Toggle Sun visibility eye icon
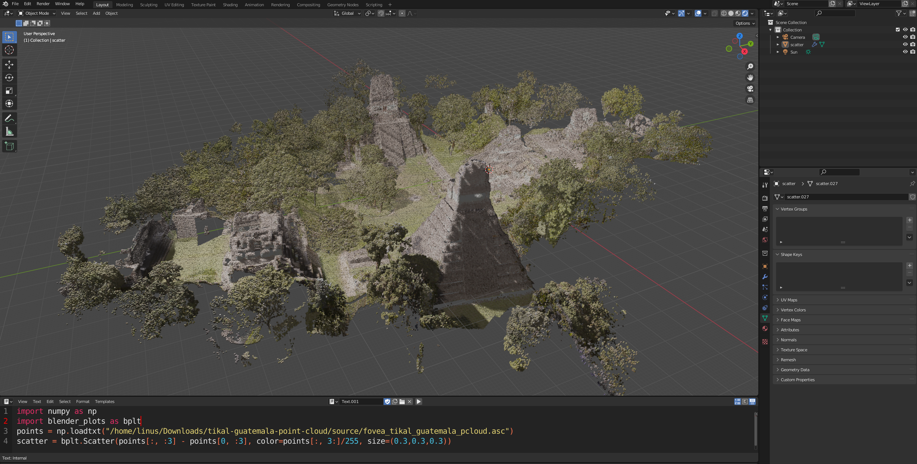 (x=905, y=52)
